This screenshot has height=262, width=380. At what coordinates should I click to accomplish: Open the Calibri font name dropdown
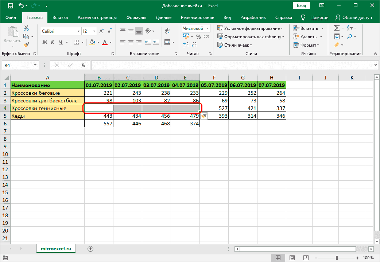[x=78, y=31]
